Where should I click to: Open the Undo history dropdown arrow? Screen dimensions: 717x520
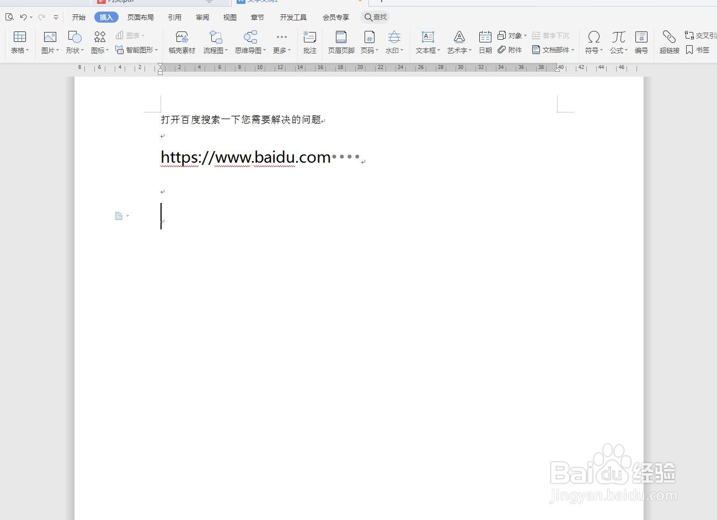click(x=31, y=17)
